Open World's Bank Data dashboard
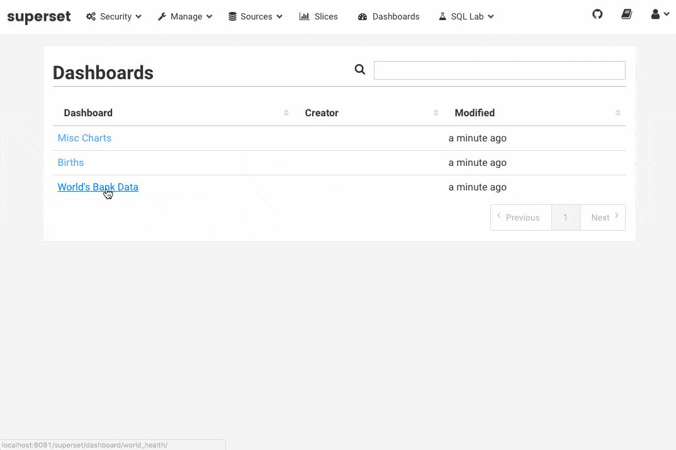 click(x=98, y=187)
